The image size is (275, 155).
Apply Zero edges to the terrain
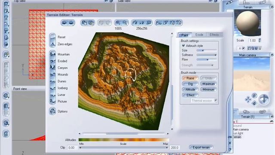pyautogui.click(x=65, y=44)
